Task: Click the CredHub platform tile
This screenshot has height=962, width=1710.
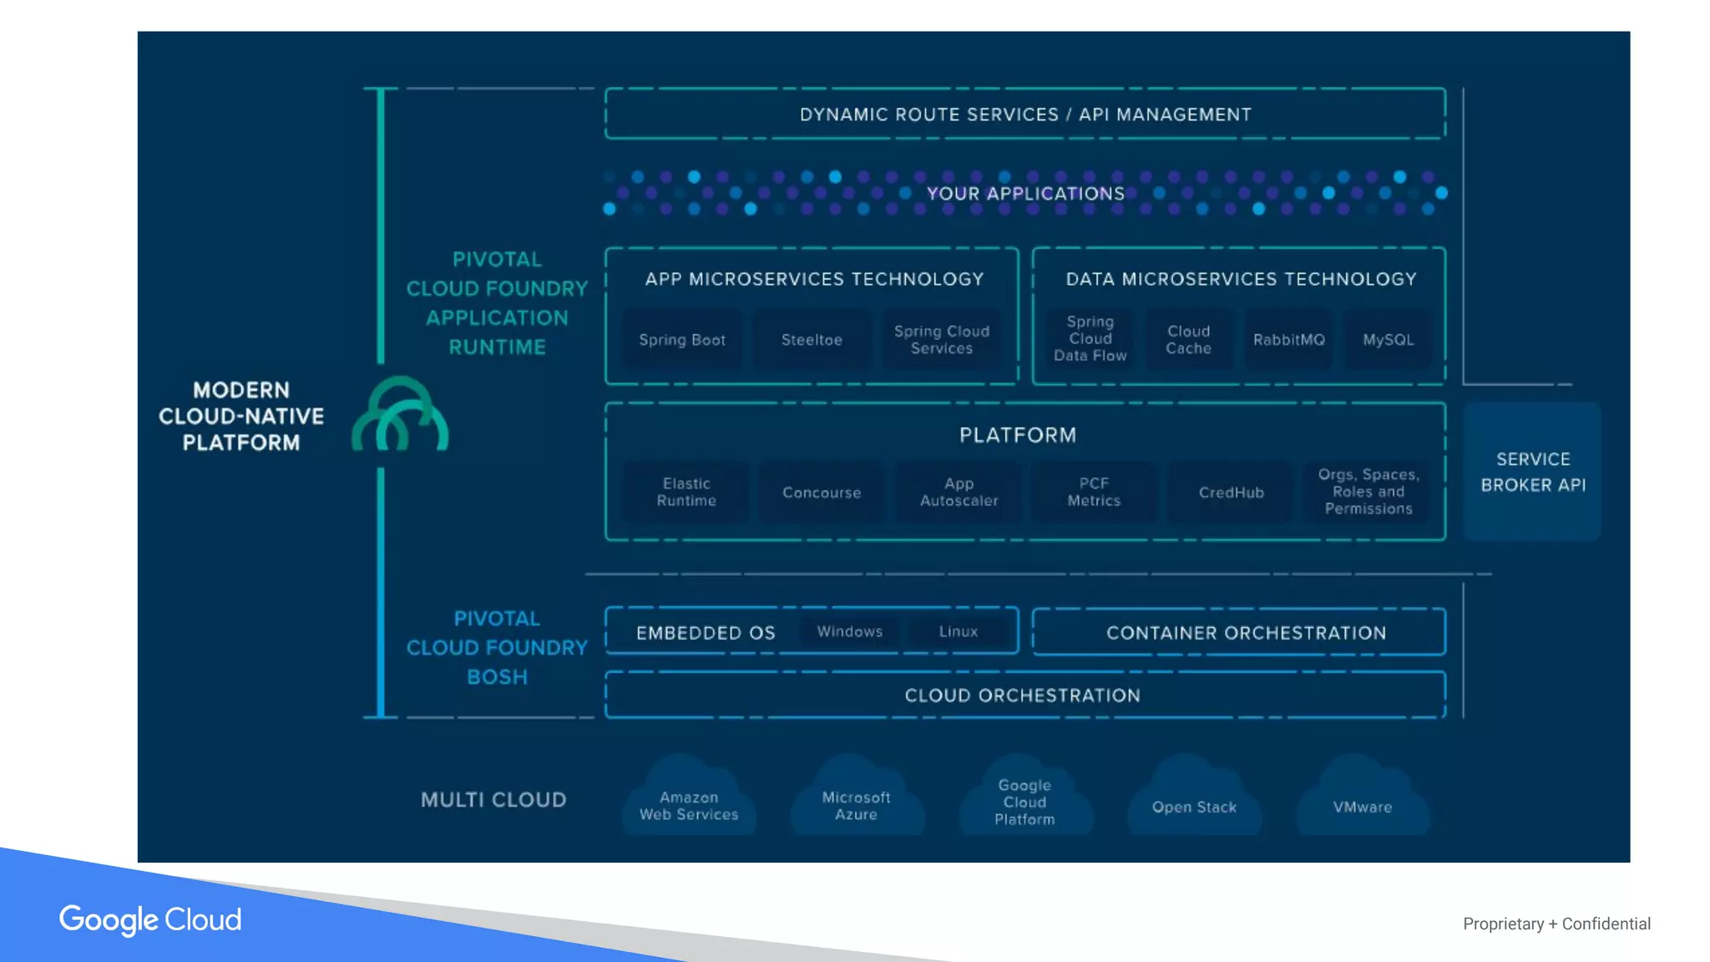Action: point(1231,493)
